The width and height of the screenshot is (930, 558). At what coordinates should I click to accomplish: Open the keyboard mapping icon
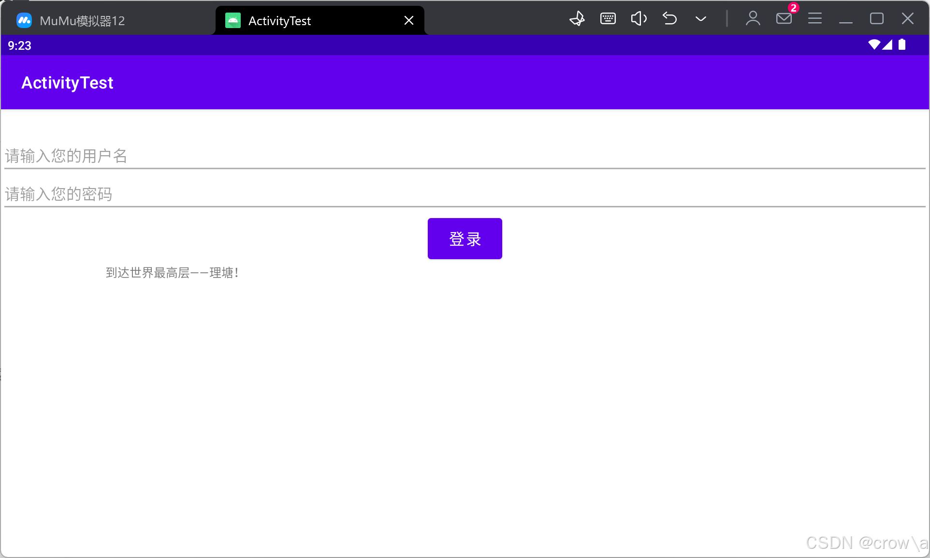[608, 19]
